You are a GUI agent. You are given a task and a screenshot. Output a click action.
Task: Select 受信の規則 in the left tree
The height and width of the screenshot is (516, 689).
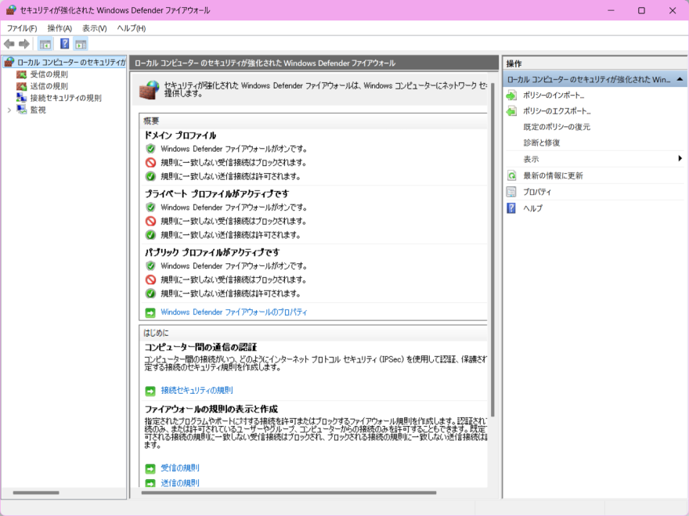(x=49, y=74)
